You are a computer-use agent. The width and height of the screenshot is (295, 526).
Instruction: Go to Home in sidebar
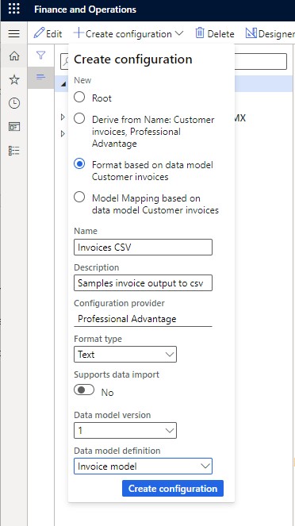(x=14, y=56)
